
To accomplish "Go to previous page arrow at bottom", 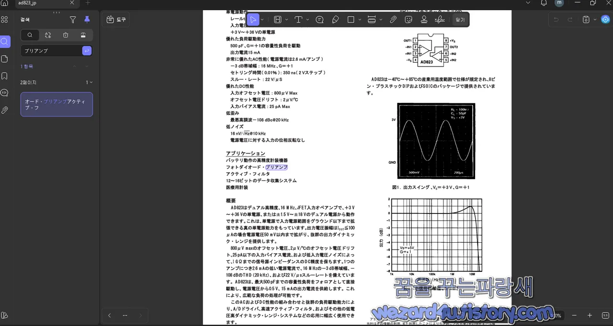I will pos(110,315).
